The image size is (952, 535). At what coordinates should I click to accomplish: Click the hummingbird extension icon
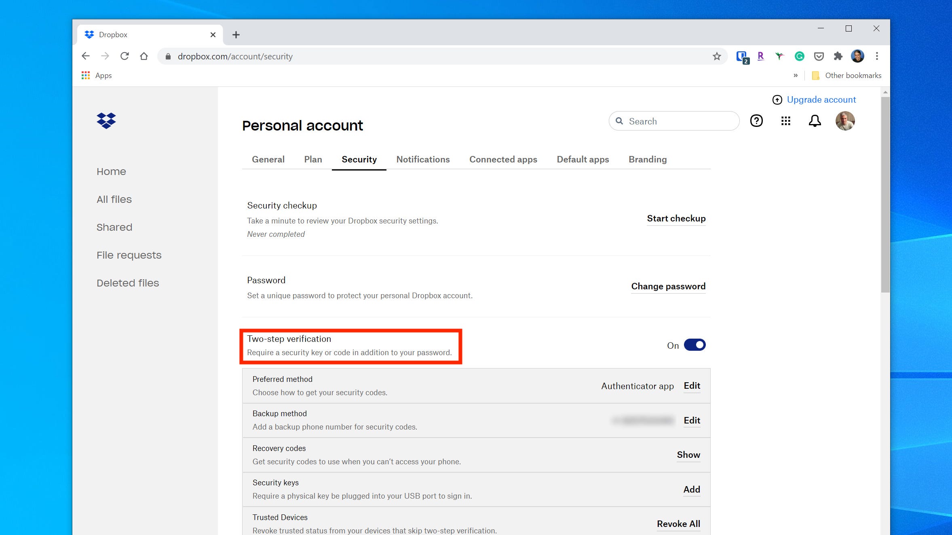[780, 56]
